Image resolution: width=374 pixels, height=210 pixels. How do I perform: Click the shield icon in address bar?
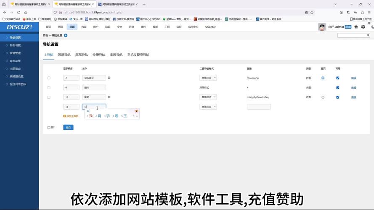[x=55, y=12]
